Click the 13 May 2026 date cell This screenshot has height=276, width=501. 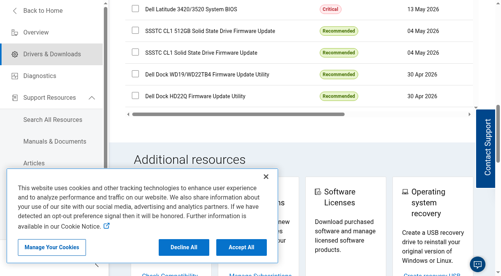[423, 9]
